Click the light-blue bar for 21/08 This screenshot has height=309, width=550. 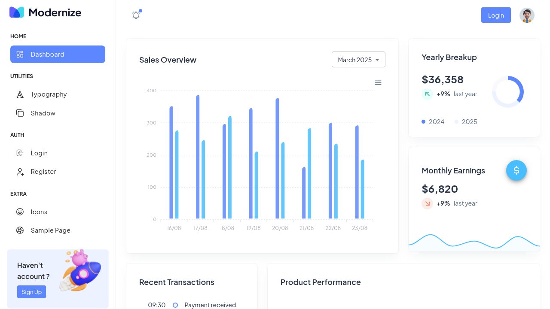tap(309, 174)
